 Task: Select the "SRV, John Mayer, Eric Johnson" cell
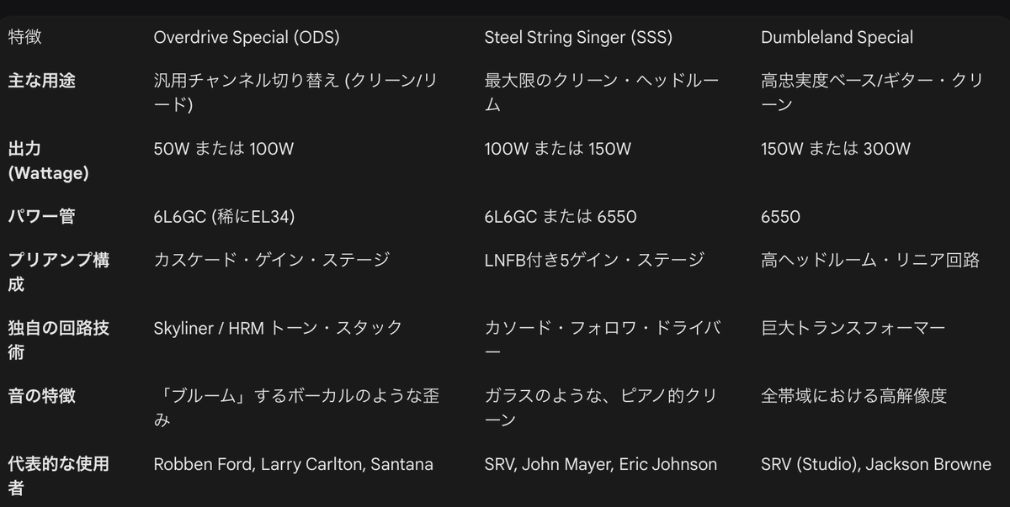coord(601,464)
